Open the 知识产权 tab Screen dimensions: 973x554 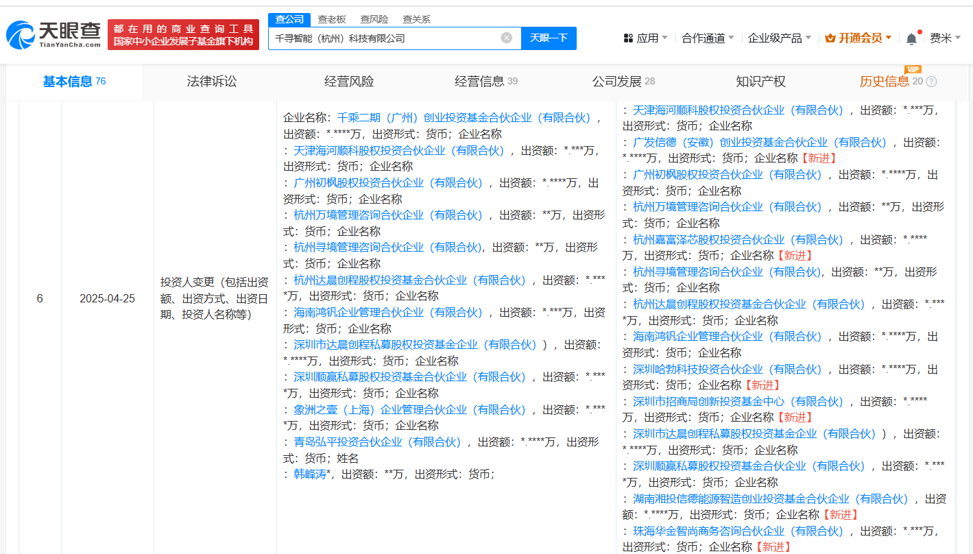coord(760,82)
